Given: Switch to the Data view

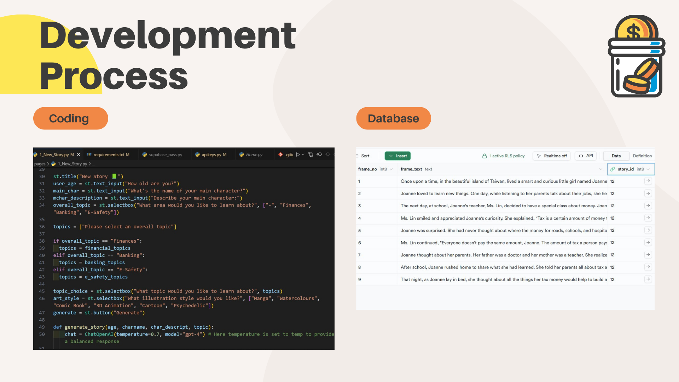Looking at the screenshot, I should pos(616,156).
